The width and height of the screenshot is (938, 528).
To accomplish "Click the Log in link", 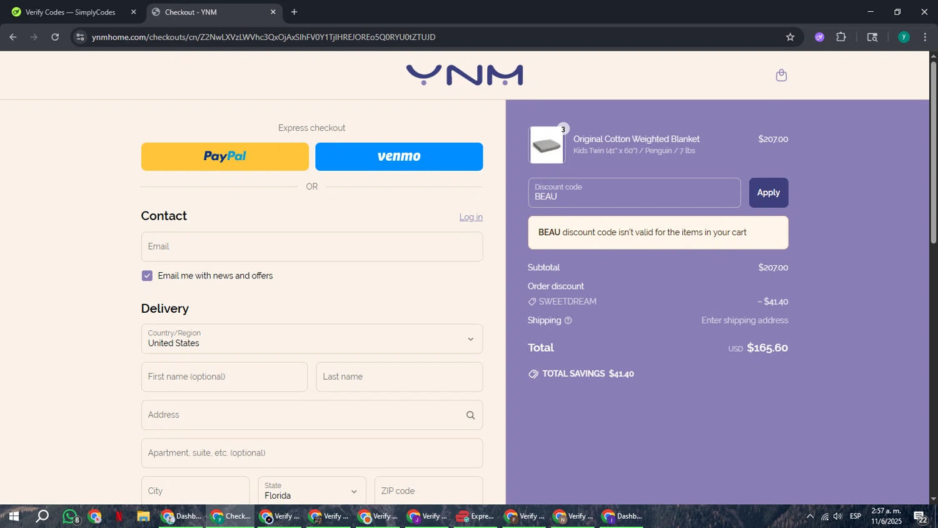I will click(x=471, y=217).
